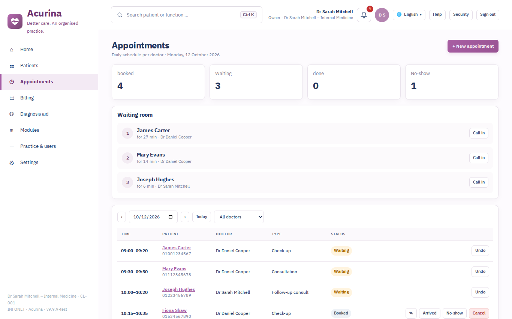Open the date picker calendar icon
This screenshot has height=319, width=512.
[171, 217]
